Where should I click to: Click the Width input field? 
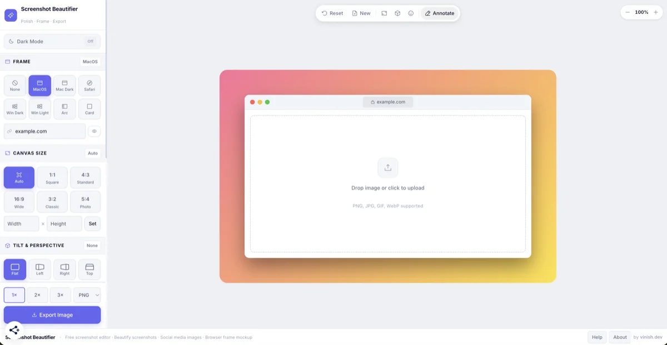point(21,224)
